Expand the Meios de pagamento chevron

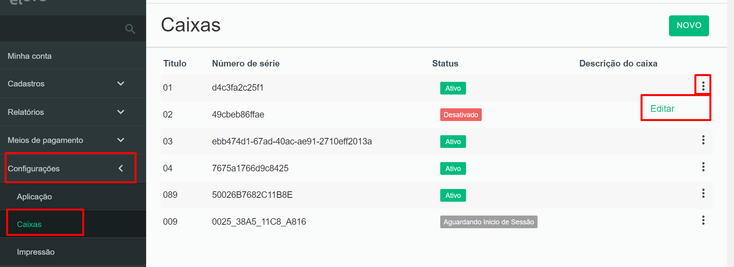click(121, 140)
